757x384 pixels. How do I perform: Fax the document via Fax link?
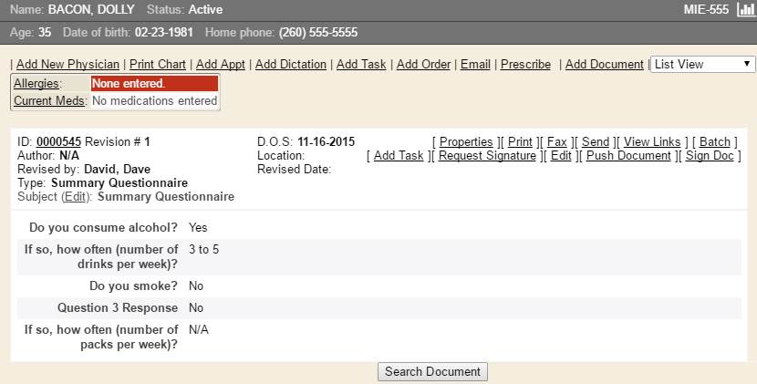click(556, 142)
